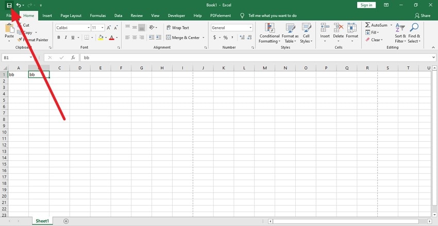Viewport: 438px width, 226px height.
Task: Click AutoSum
Action: (x=376, y=25)
